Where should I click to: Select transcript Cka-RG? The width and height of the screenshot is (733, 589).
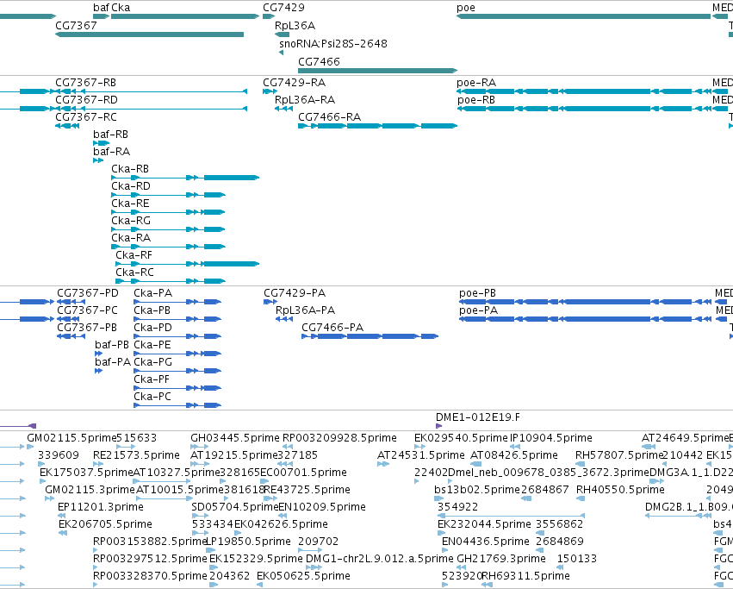168,229
